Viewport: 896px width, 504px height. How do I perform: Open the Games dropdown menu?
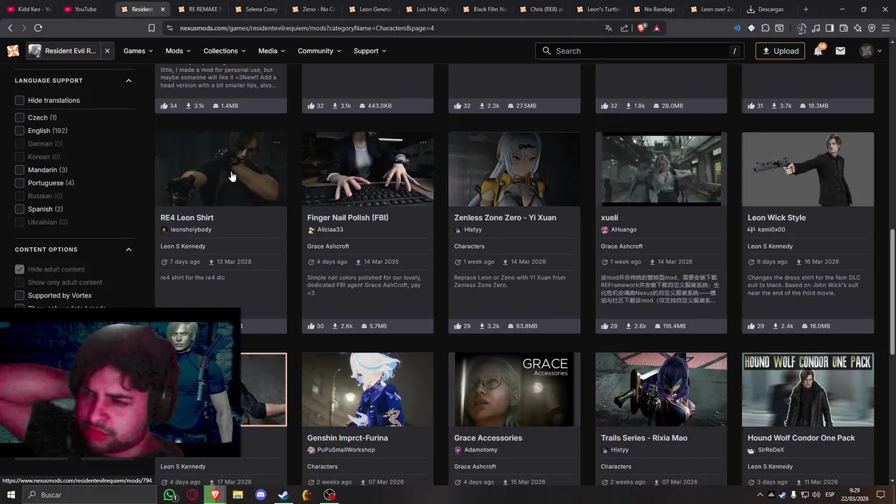139,51
